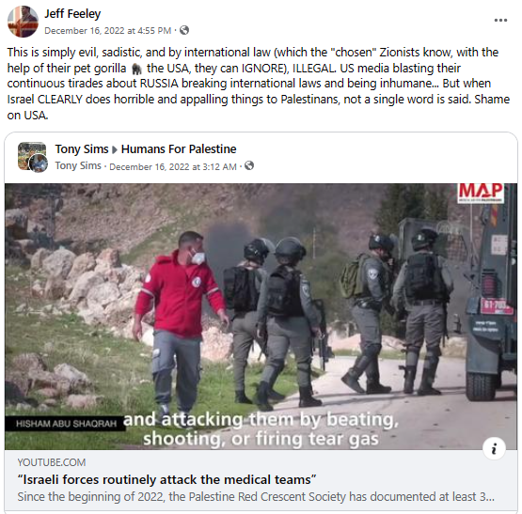
Task: Click the YOUTUBE.COM source label
Action: (x=52, y=462)
